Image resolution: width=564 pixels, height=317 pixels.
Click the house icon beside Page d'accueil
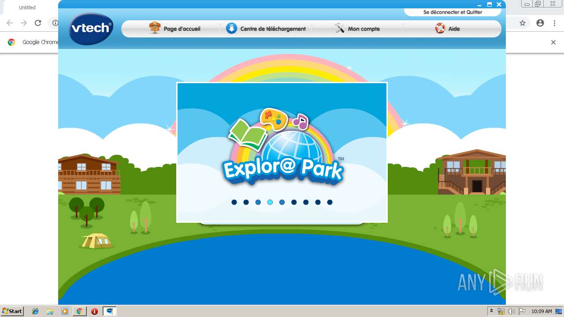click(x=155, y=28)
